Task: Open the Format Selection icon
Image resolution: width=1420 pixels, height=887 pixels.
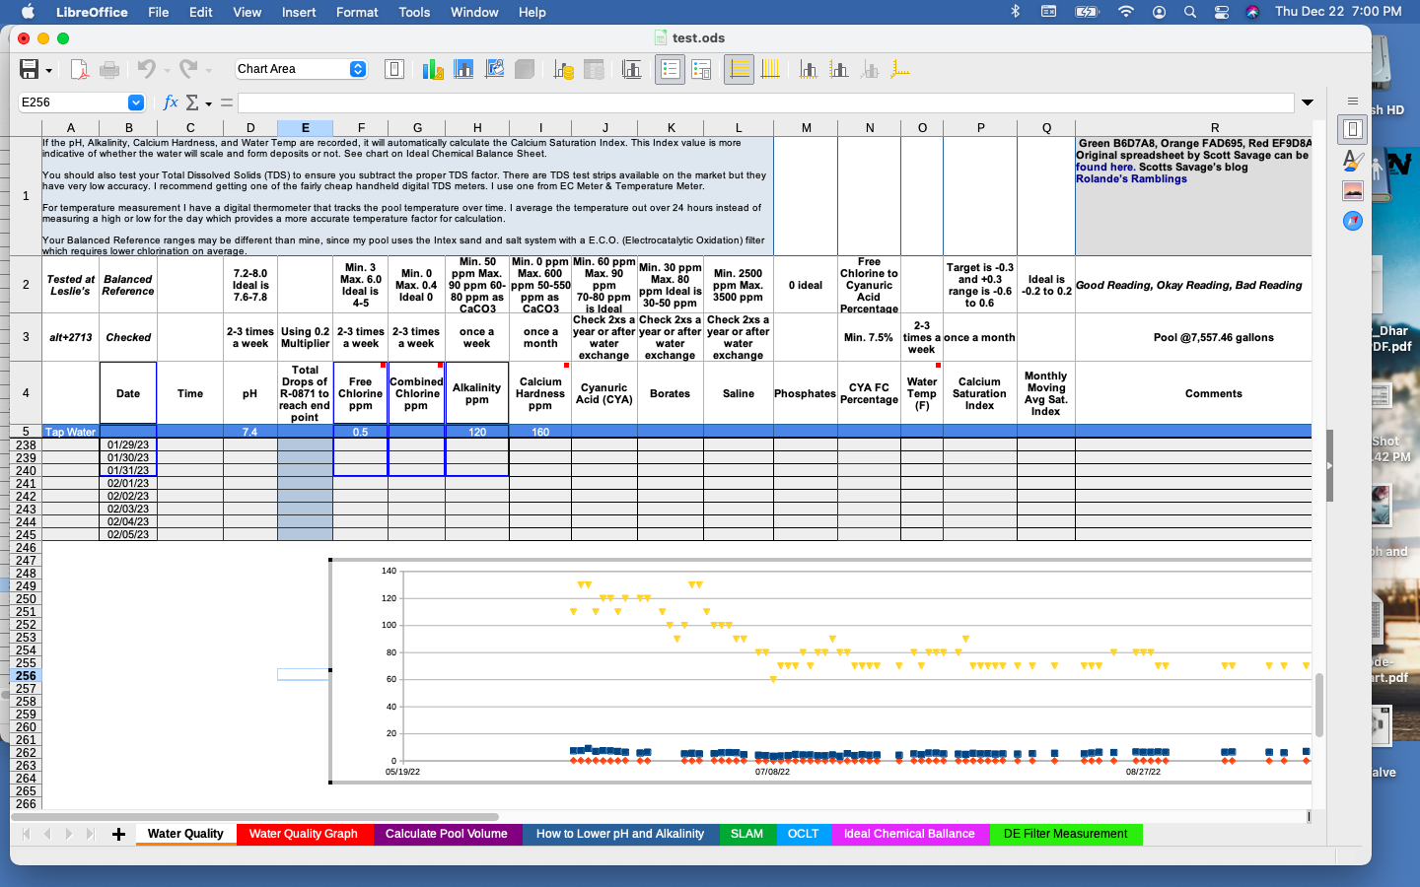Action: click(x=394, y=69)
